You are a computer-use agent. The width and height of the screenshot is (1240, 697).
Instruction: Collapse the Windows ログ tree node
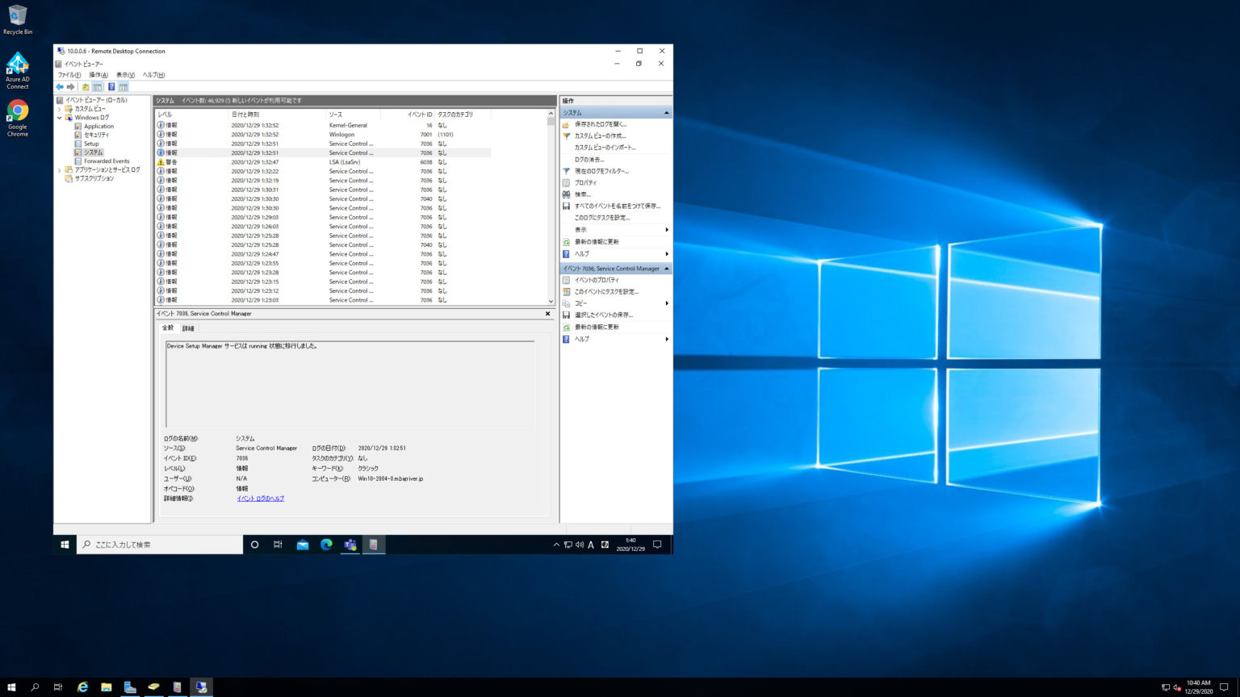coord(59,117)
